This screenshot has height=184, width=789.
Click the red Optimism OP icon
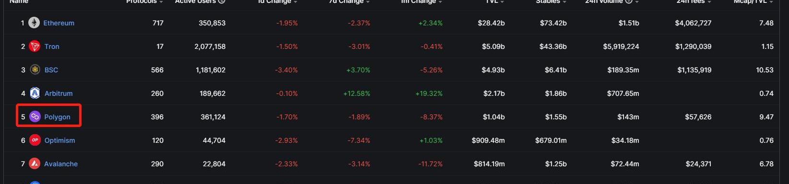point(35,140)
